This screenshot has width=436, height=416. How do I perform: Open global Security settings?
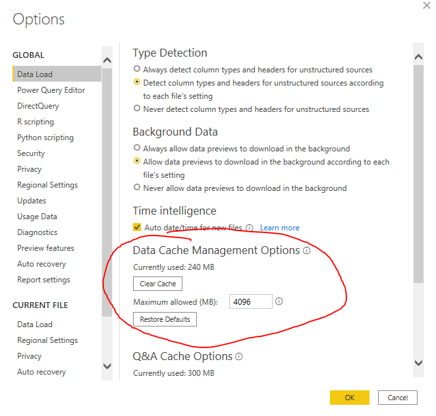31,153
